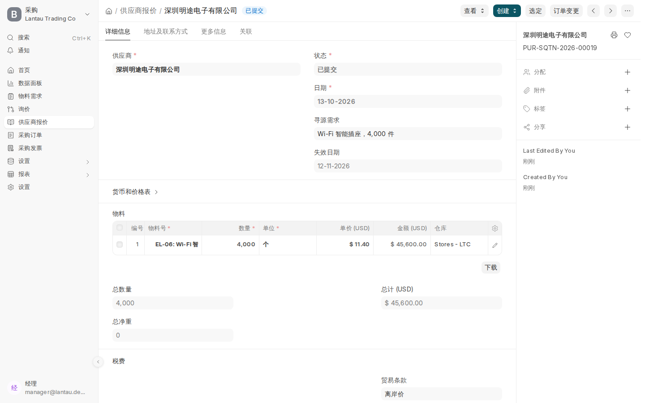The image size is (645, 403).
Task: Go to previous document arrow
Action: [x=593, y=11]
